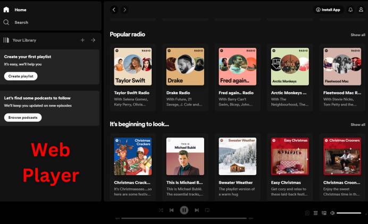Click the Create playlist button
Screen dimensions: 368x224
21,76
